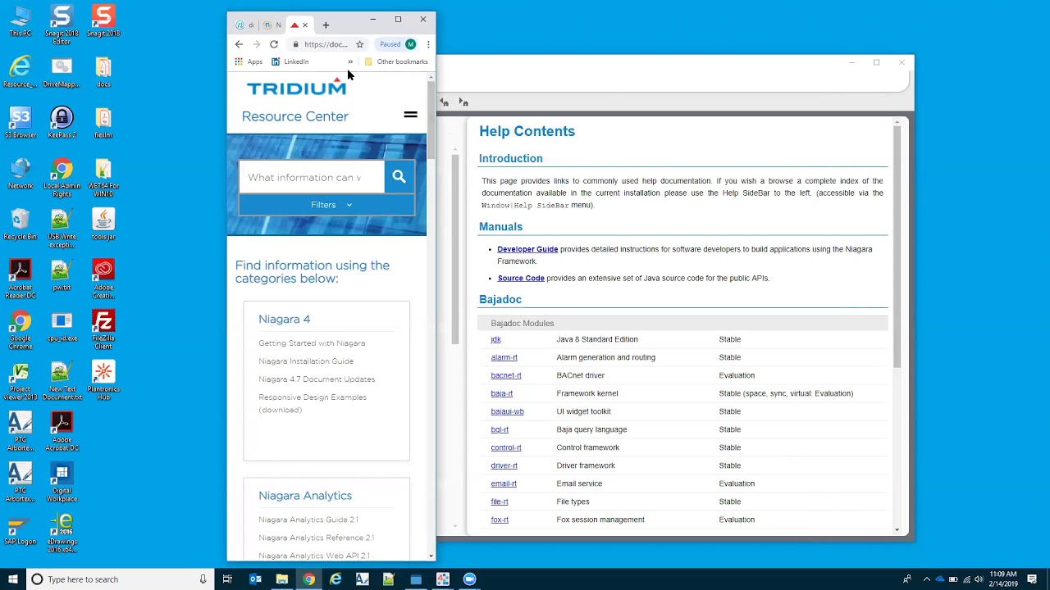1050x590 pixels.
Task: Open the Apps bookmarks shortcut
Action: pos(249,61)
